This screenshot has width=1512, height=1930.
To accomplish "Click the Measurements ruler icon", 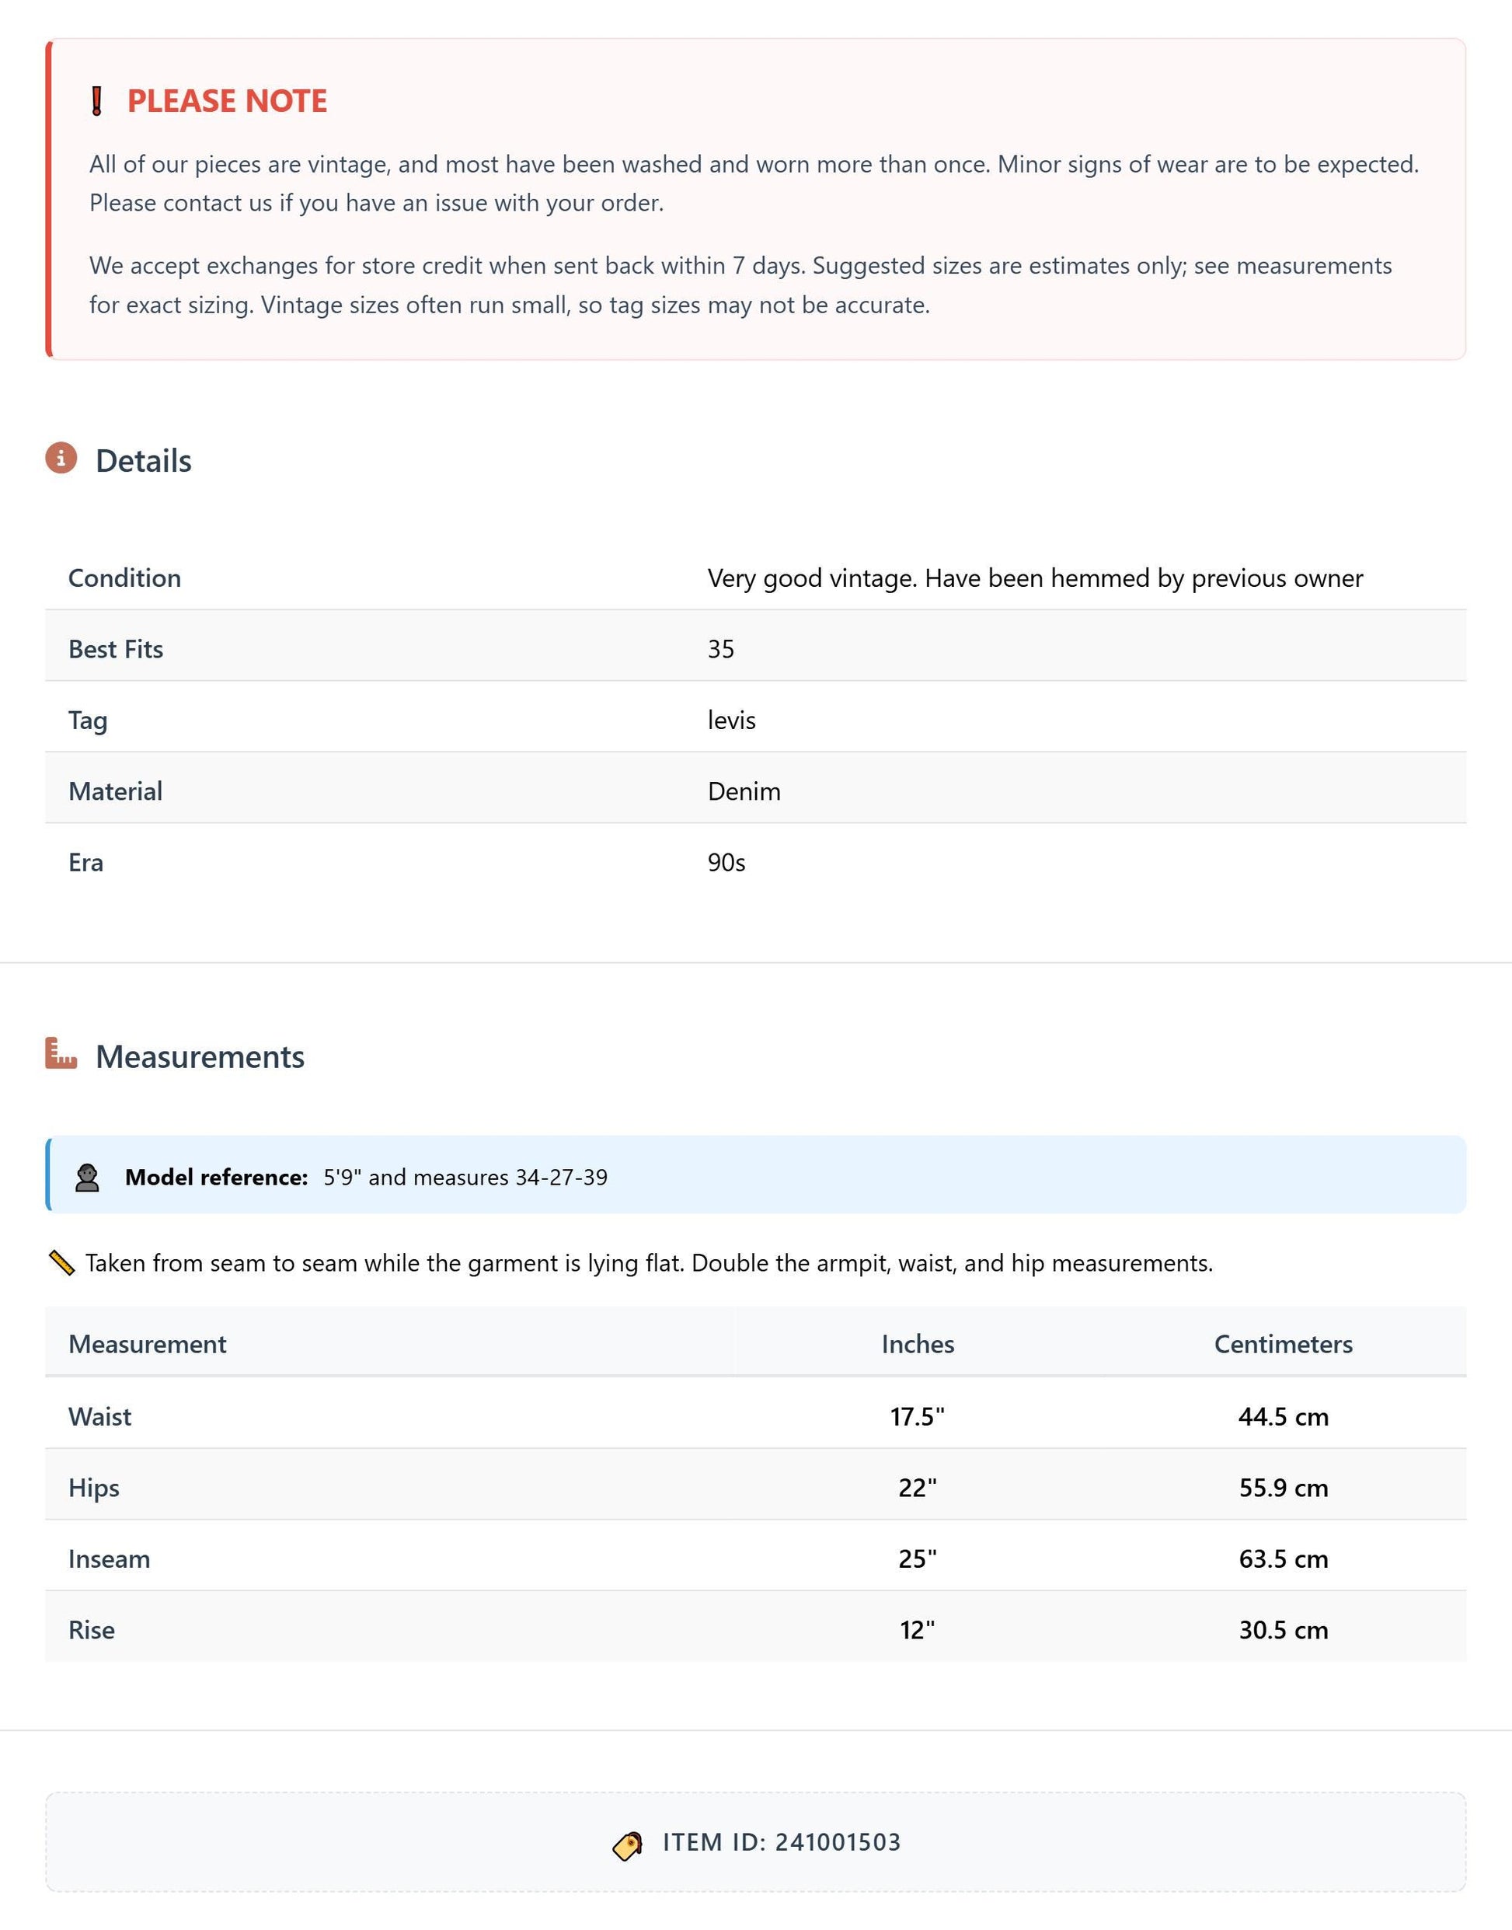I will point(61,1053).
